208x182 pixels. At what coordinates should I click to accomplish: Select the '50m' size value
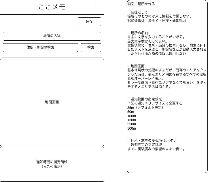(131, 112)
